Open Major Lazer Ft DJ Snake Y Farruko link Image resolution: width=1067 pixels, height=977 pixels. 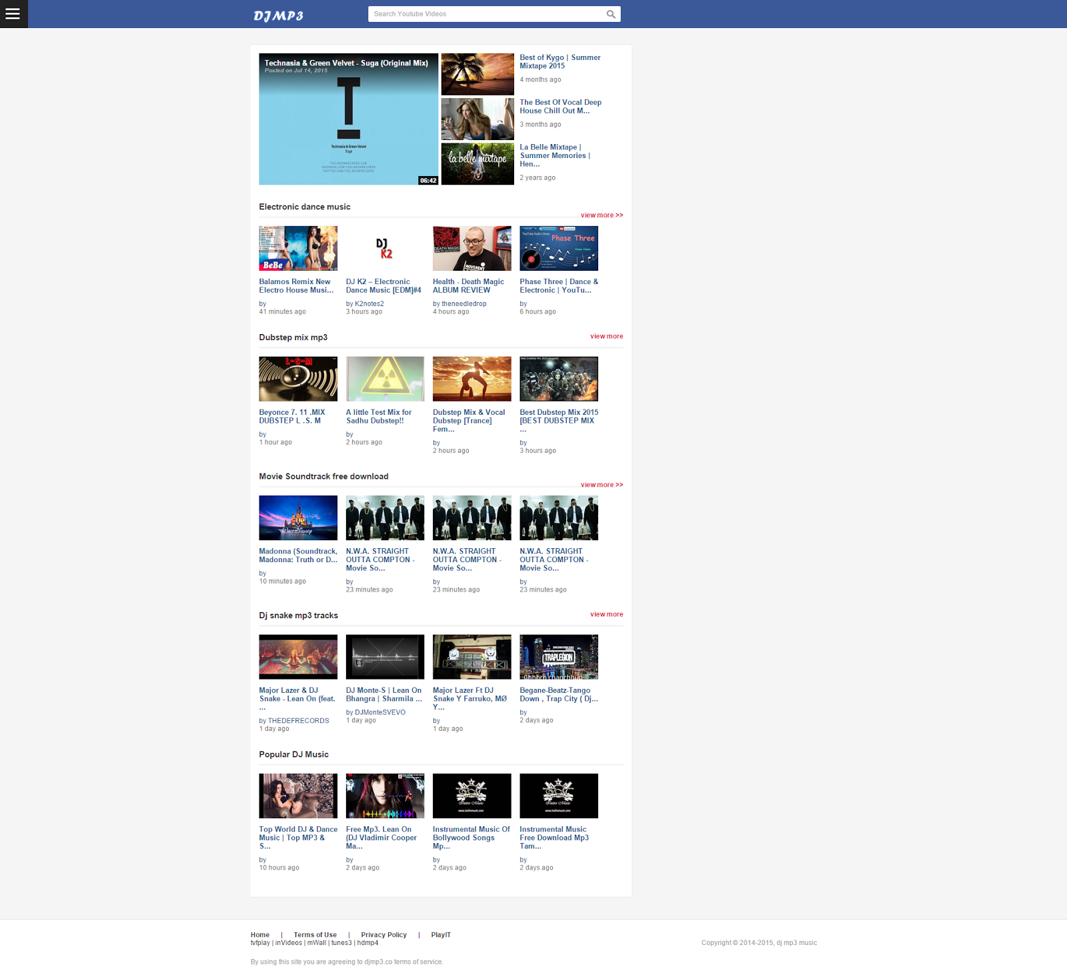click(469, 698)
